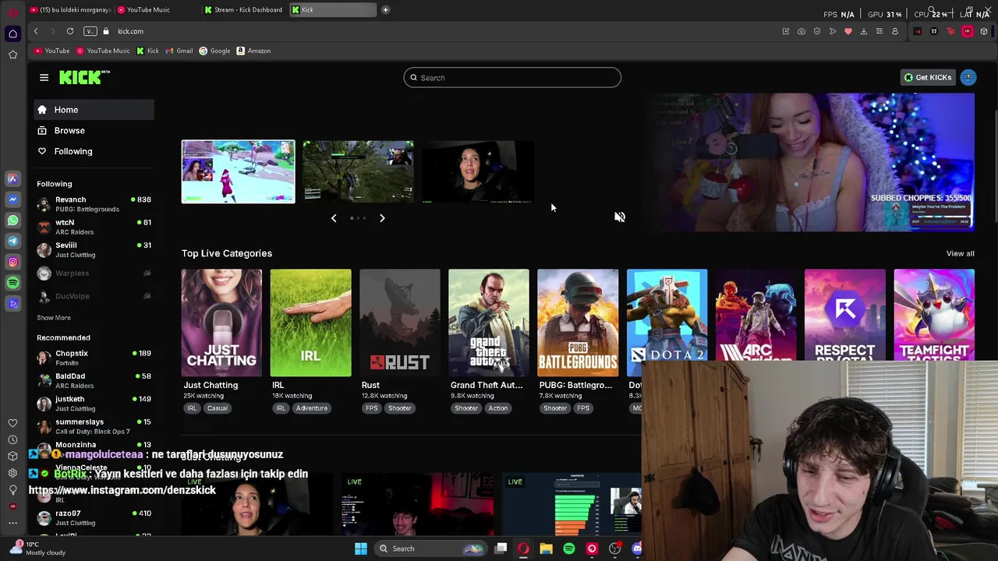Screen dimensions: 998x561
Task: Open Opera sidebar bookmarks heart icon
Action: 12,423
